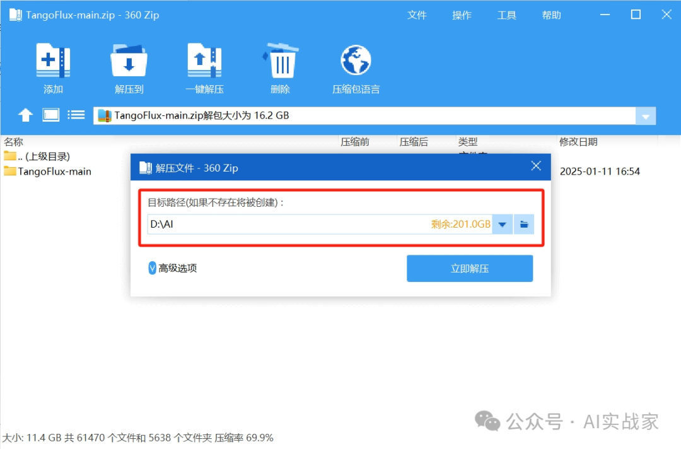Minimize the 360 Zip main window
The image size is (681, 449).
click(x=605, y=15)
